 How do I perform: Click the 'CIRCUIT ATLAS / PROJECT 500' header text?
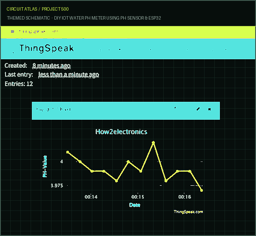click(37, 9)
